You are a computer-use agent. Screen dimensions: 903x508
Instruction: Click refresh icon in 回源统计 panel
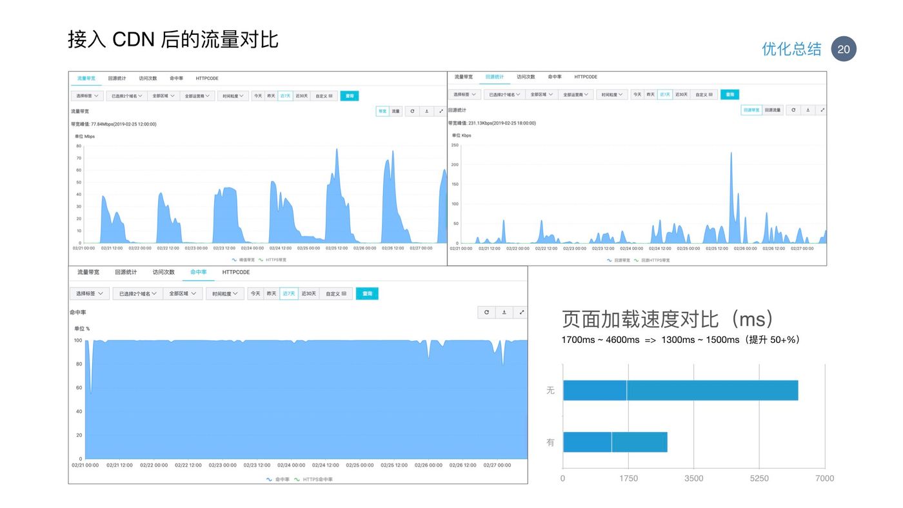click(793, 110)
